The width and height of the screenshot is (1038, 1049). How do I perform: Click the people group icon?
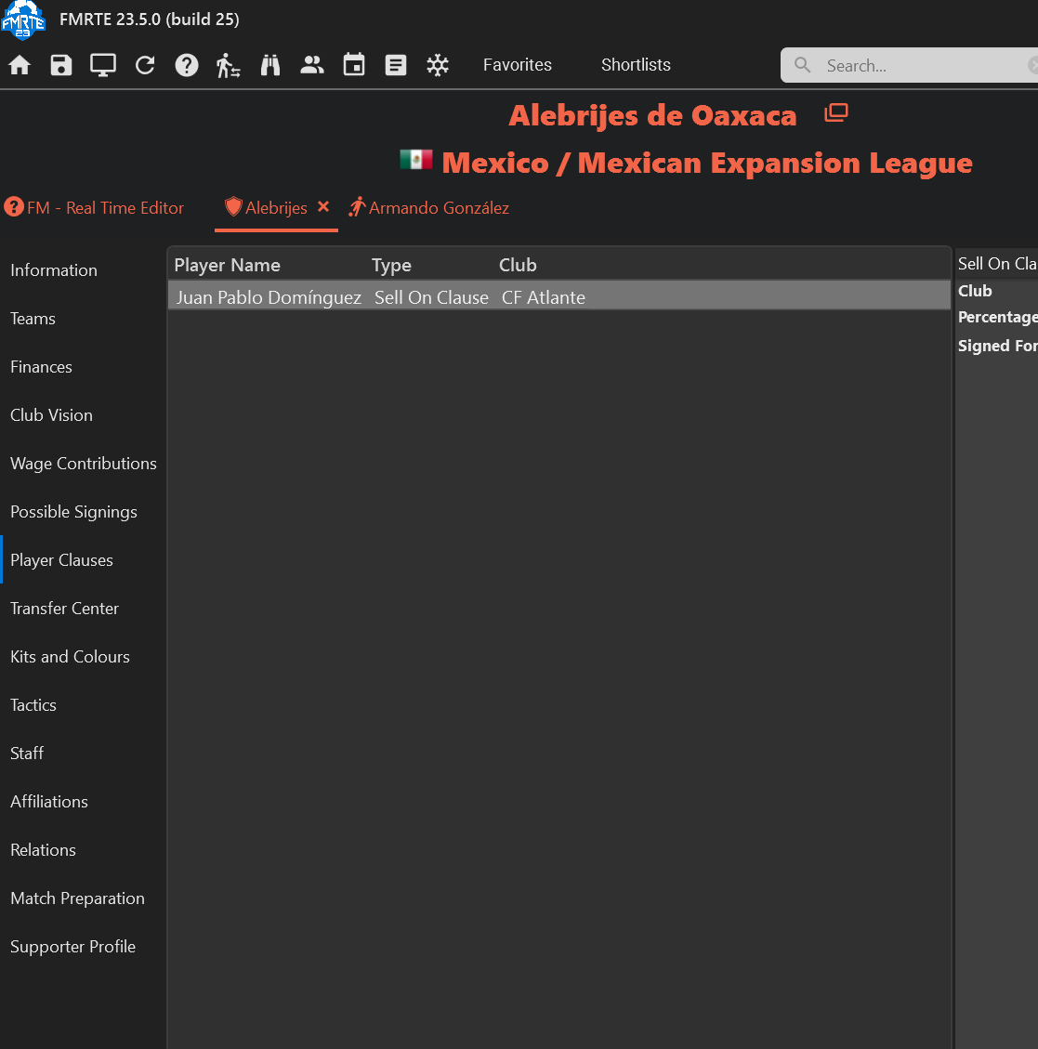click(312, 65)
